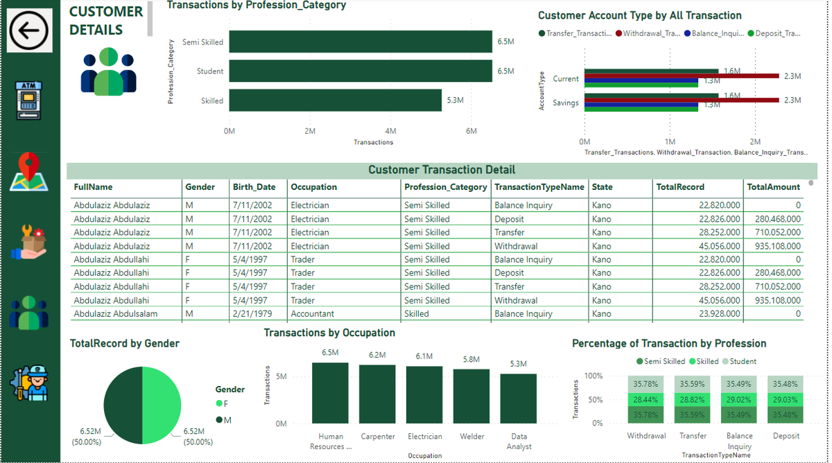Click the Savings account red withdrawal bar
Viewport: 832px width, 463px height.
click(x=682, y=100)
